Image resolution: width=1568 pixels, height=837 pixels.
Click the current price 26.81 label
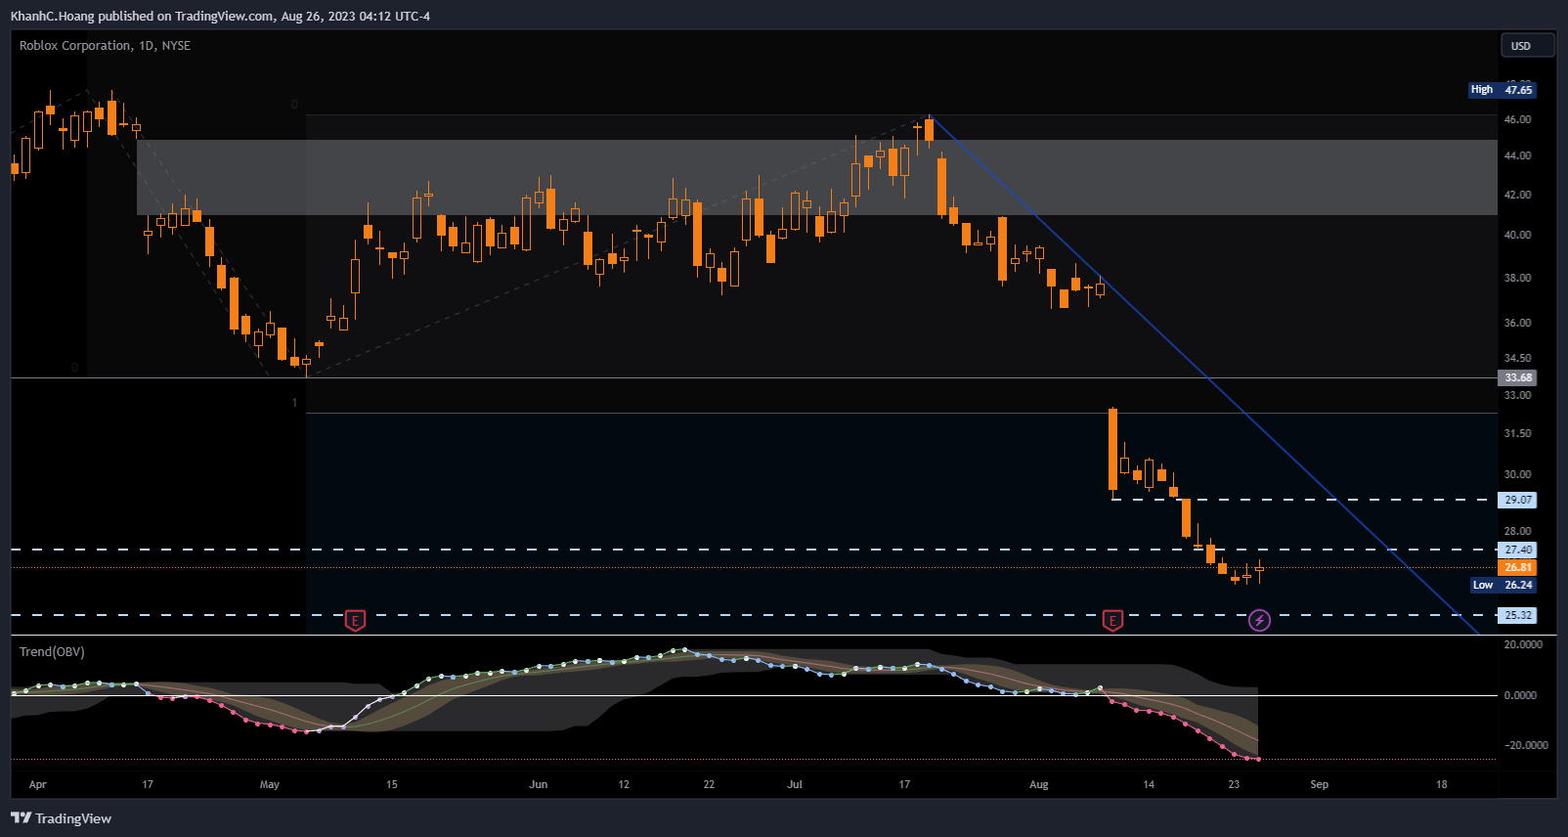coord(1517,567)
